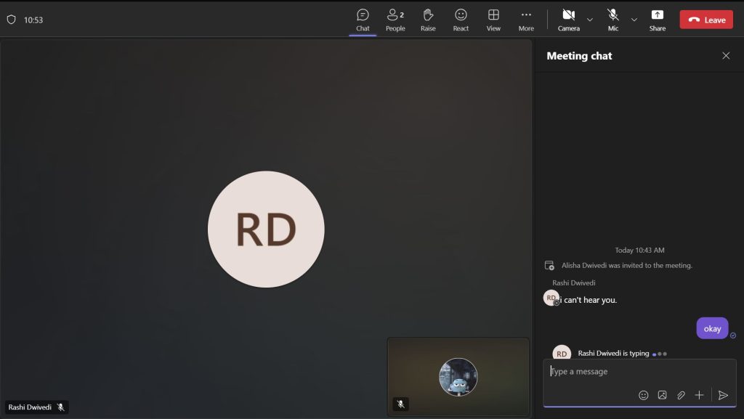744x419 pixels.
Task: Click Rashi Dwivedi name label on video
Action: pos(30,407)
